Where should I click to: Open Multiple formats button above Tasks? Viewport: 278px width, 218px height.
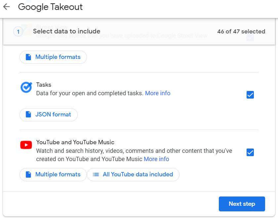pyautogui.click(x=53, y=57)
